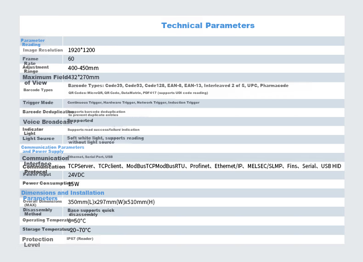Screen dimensions: 363x262
Task: Select the 'Parameter Reading' section header
Action: point(33,42)
